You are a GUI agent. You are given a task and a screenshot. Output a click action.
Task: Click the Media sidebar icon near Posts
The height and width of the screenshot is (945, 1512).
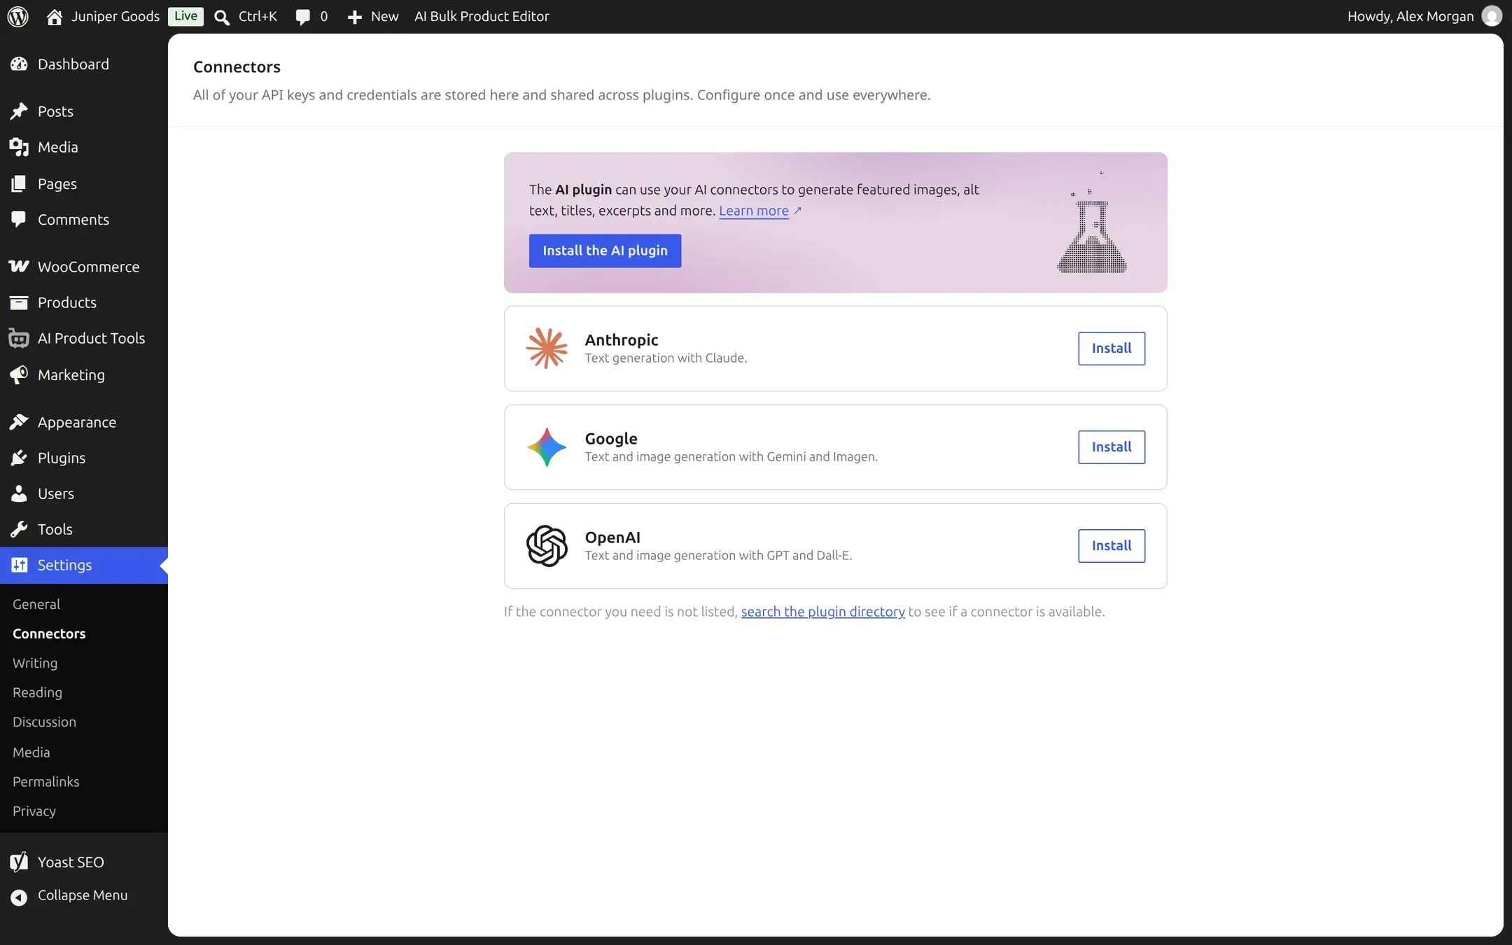(x=19, y=147)
